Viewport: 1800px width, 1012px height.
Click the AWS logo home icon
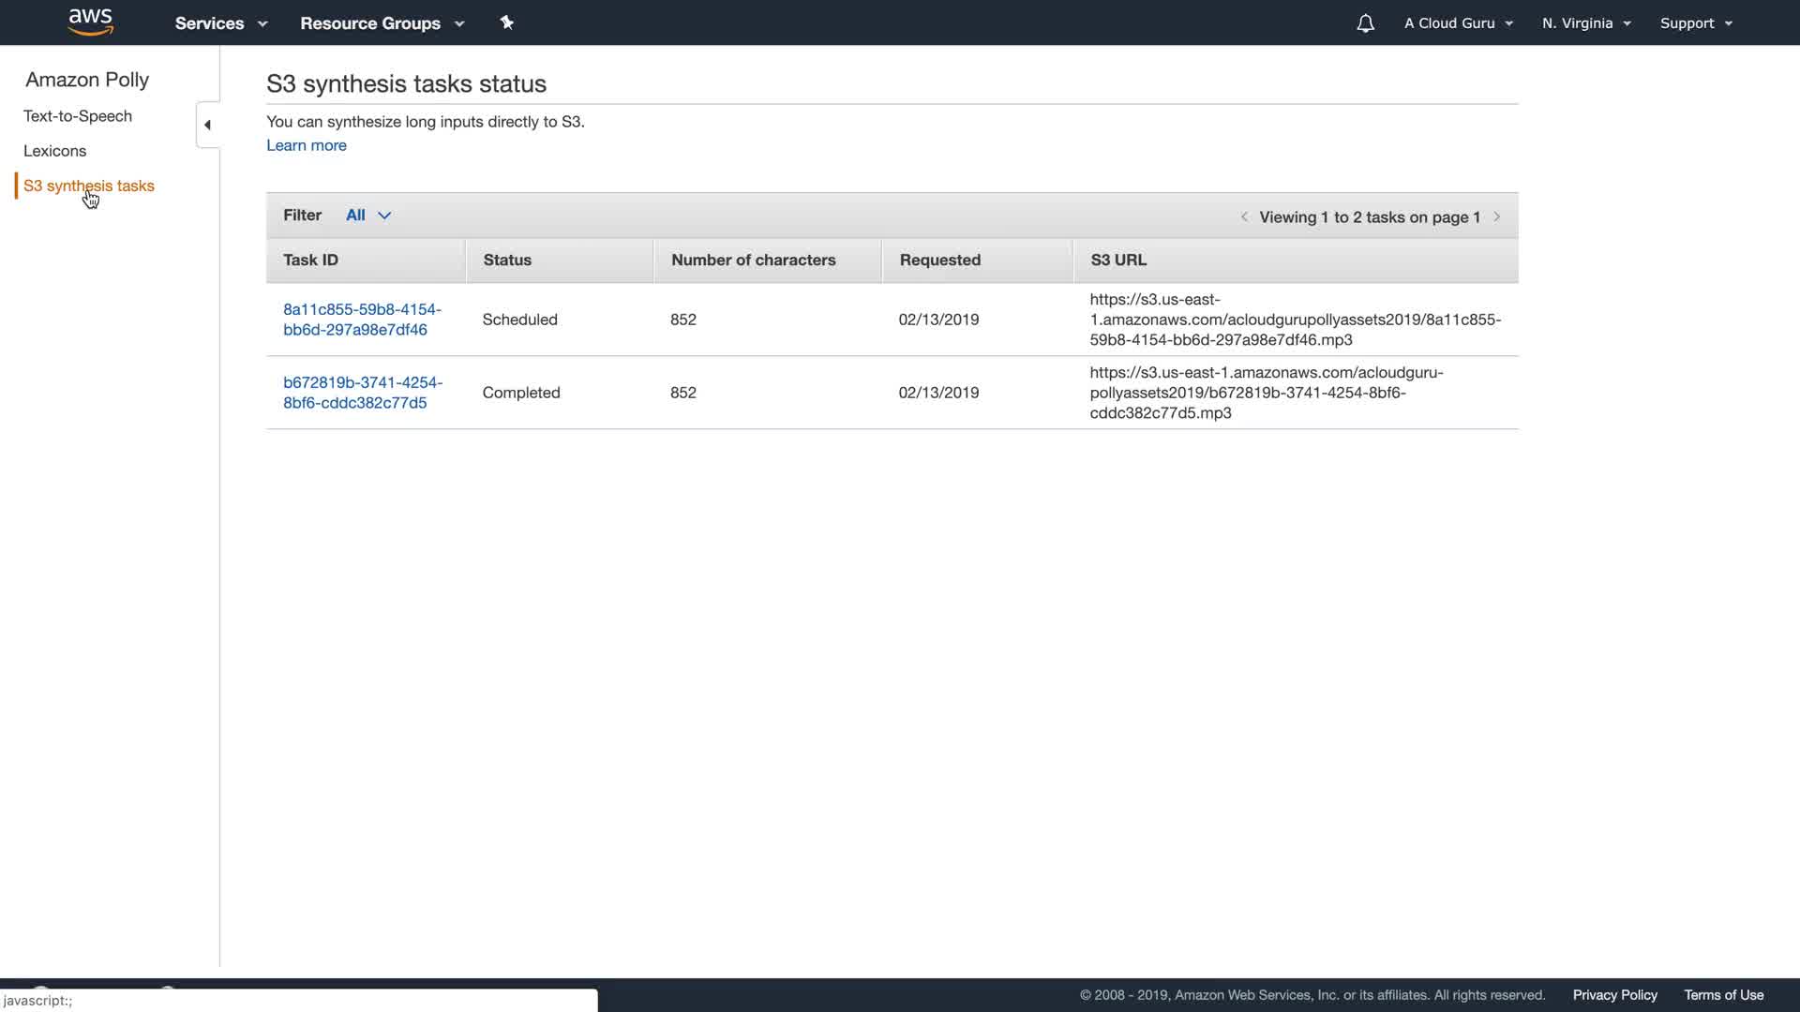(91, 22)
